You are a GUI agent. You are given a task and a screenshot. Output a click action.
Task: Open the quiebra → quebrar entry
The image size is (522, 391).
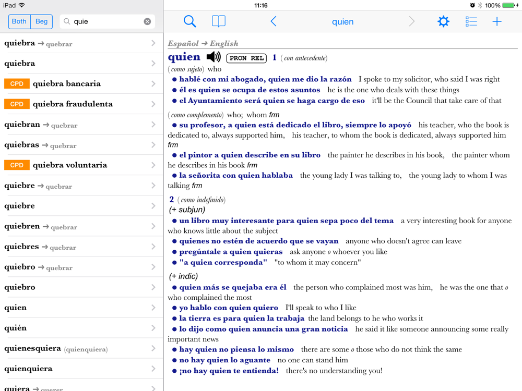[81, 43]
